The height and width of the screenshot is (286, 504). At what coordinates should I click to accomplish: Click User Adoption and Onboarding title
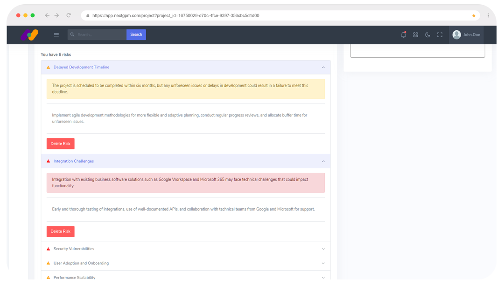81,263
